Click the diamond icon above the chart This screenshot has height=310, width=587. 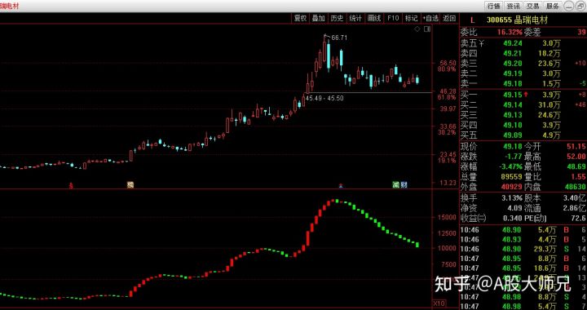(417, 29)
